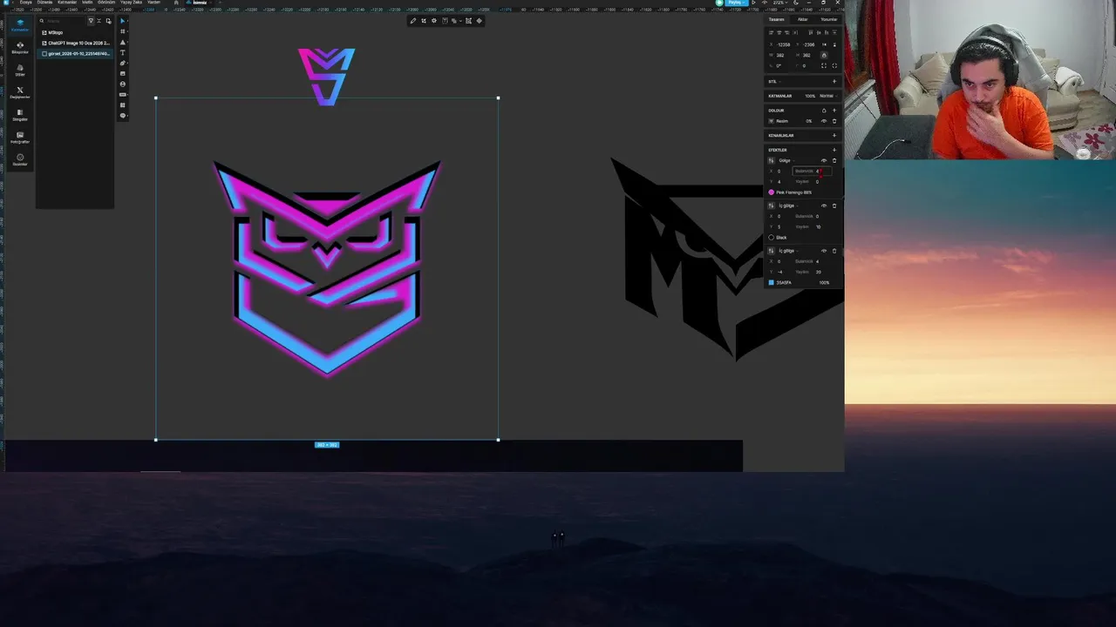The height and width of the screenshot is (627, 1116).
Task: Click the crop icon in floating toolbar
Action: (424, 21)
